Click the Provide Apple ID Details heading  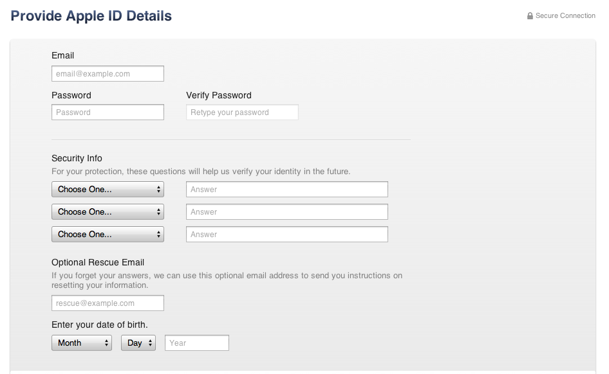pyautogui.click(x=91, y=16)
